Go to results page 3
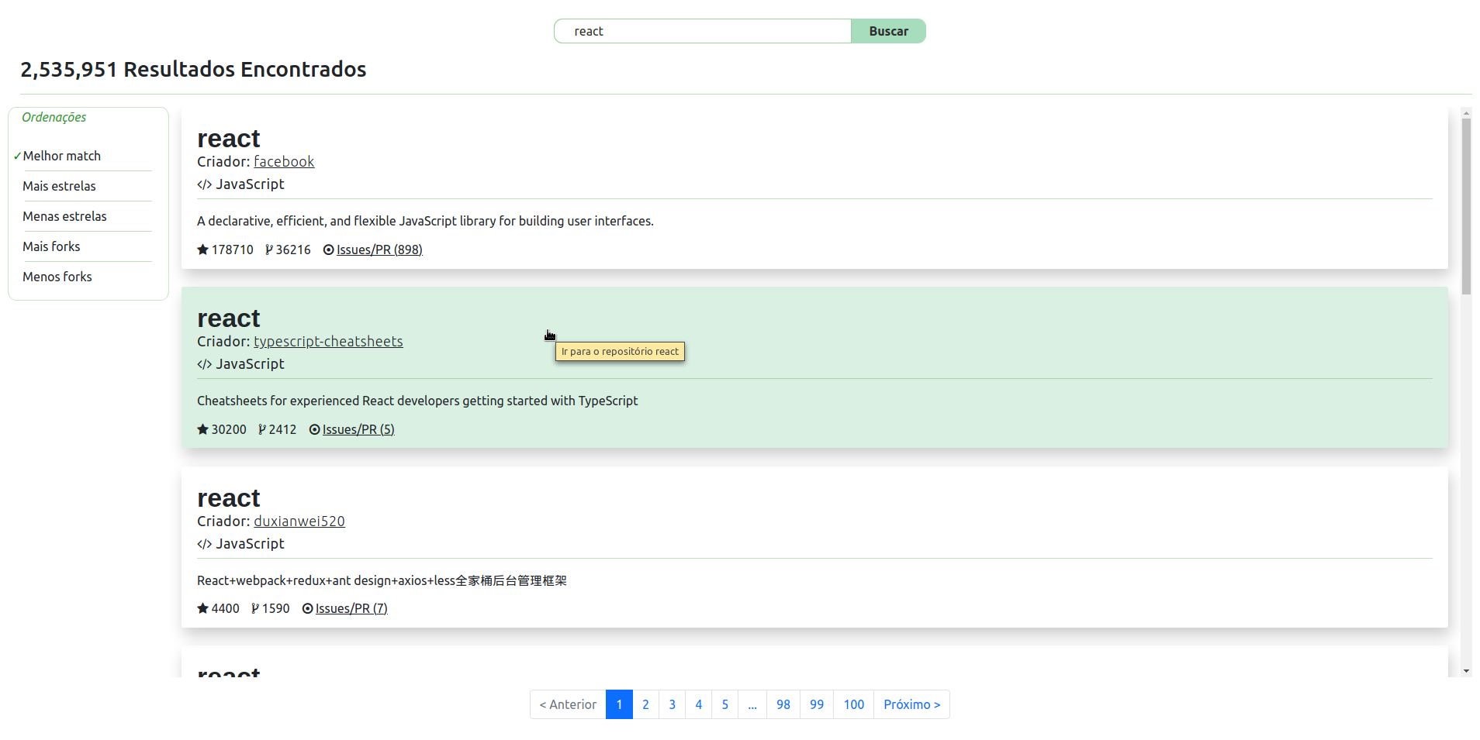This screenshot has width=1480, height=740. (x=672, y=704)
